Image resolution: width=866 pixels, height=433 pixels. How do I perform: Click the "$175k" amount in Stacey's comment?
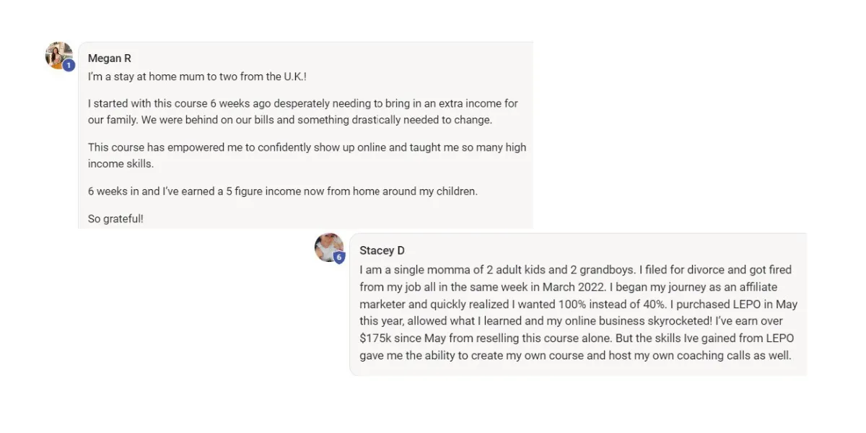(x=375, y=338)
